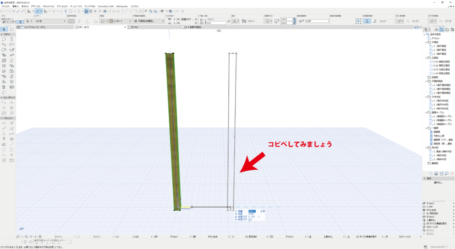Toggle the highlighted 3D window toolbar icon

(x=86, y=11)
